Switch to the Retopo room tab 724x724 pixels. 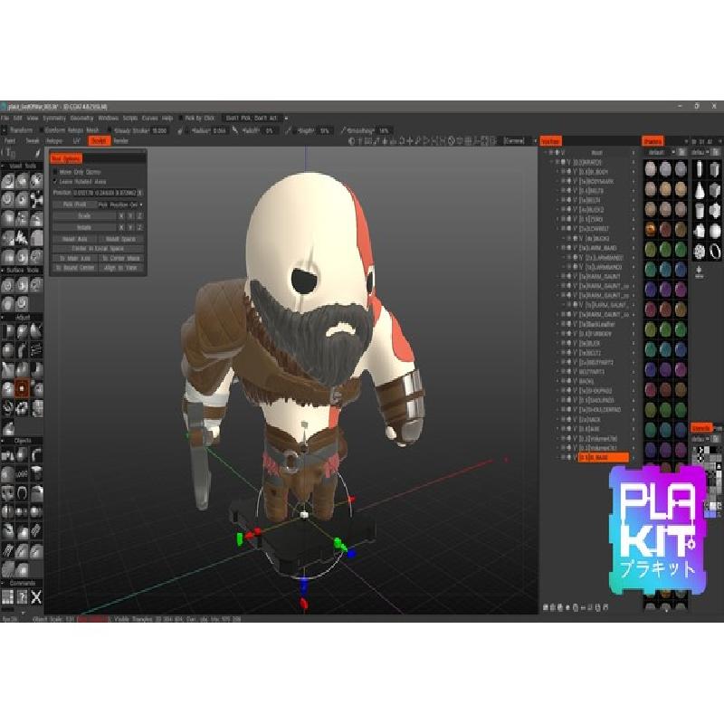(x=54, y=141)
